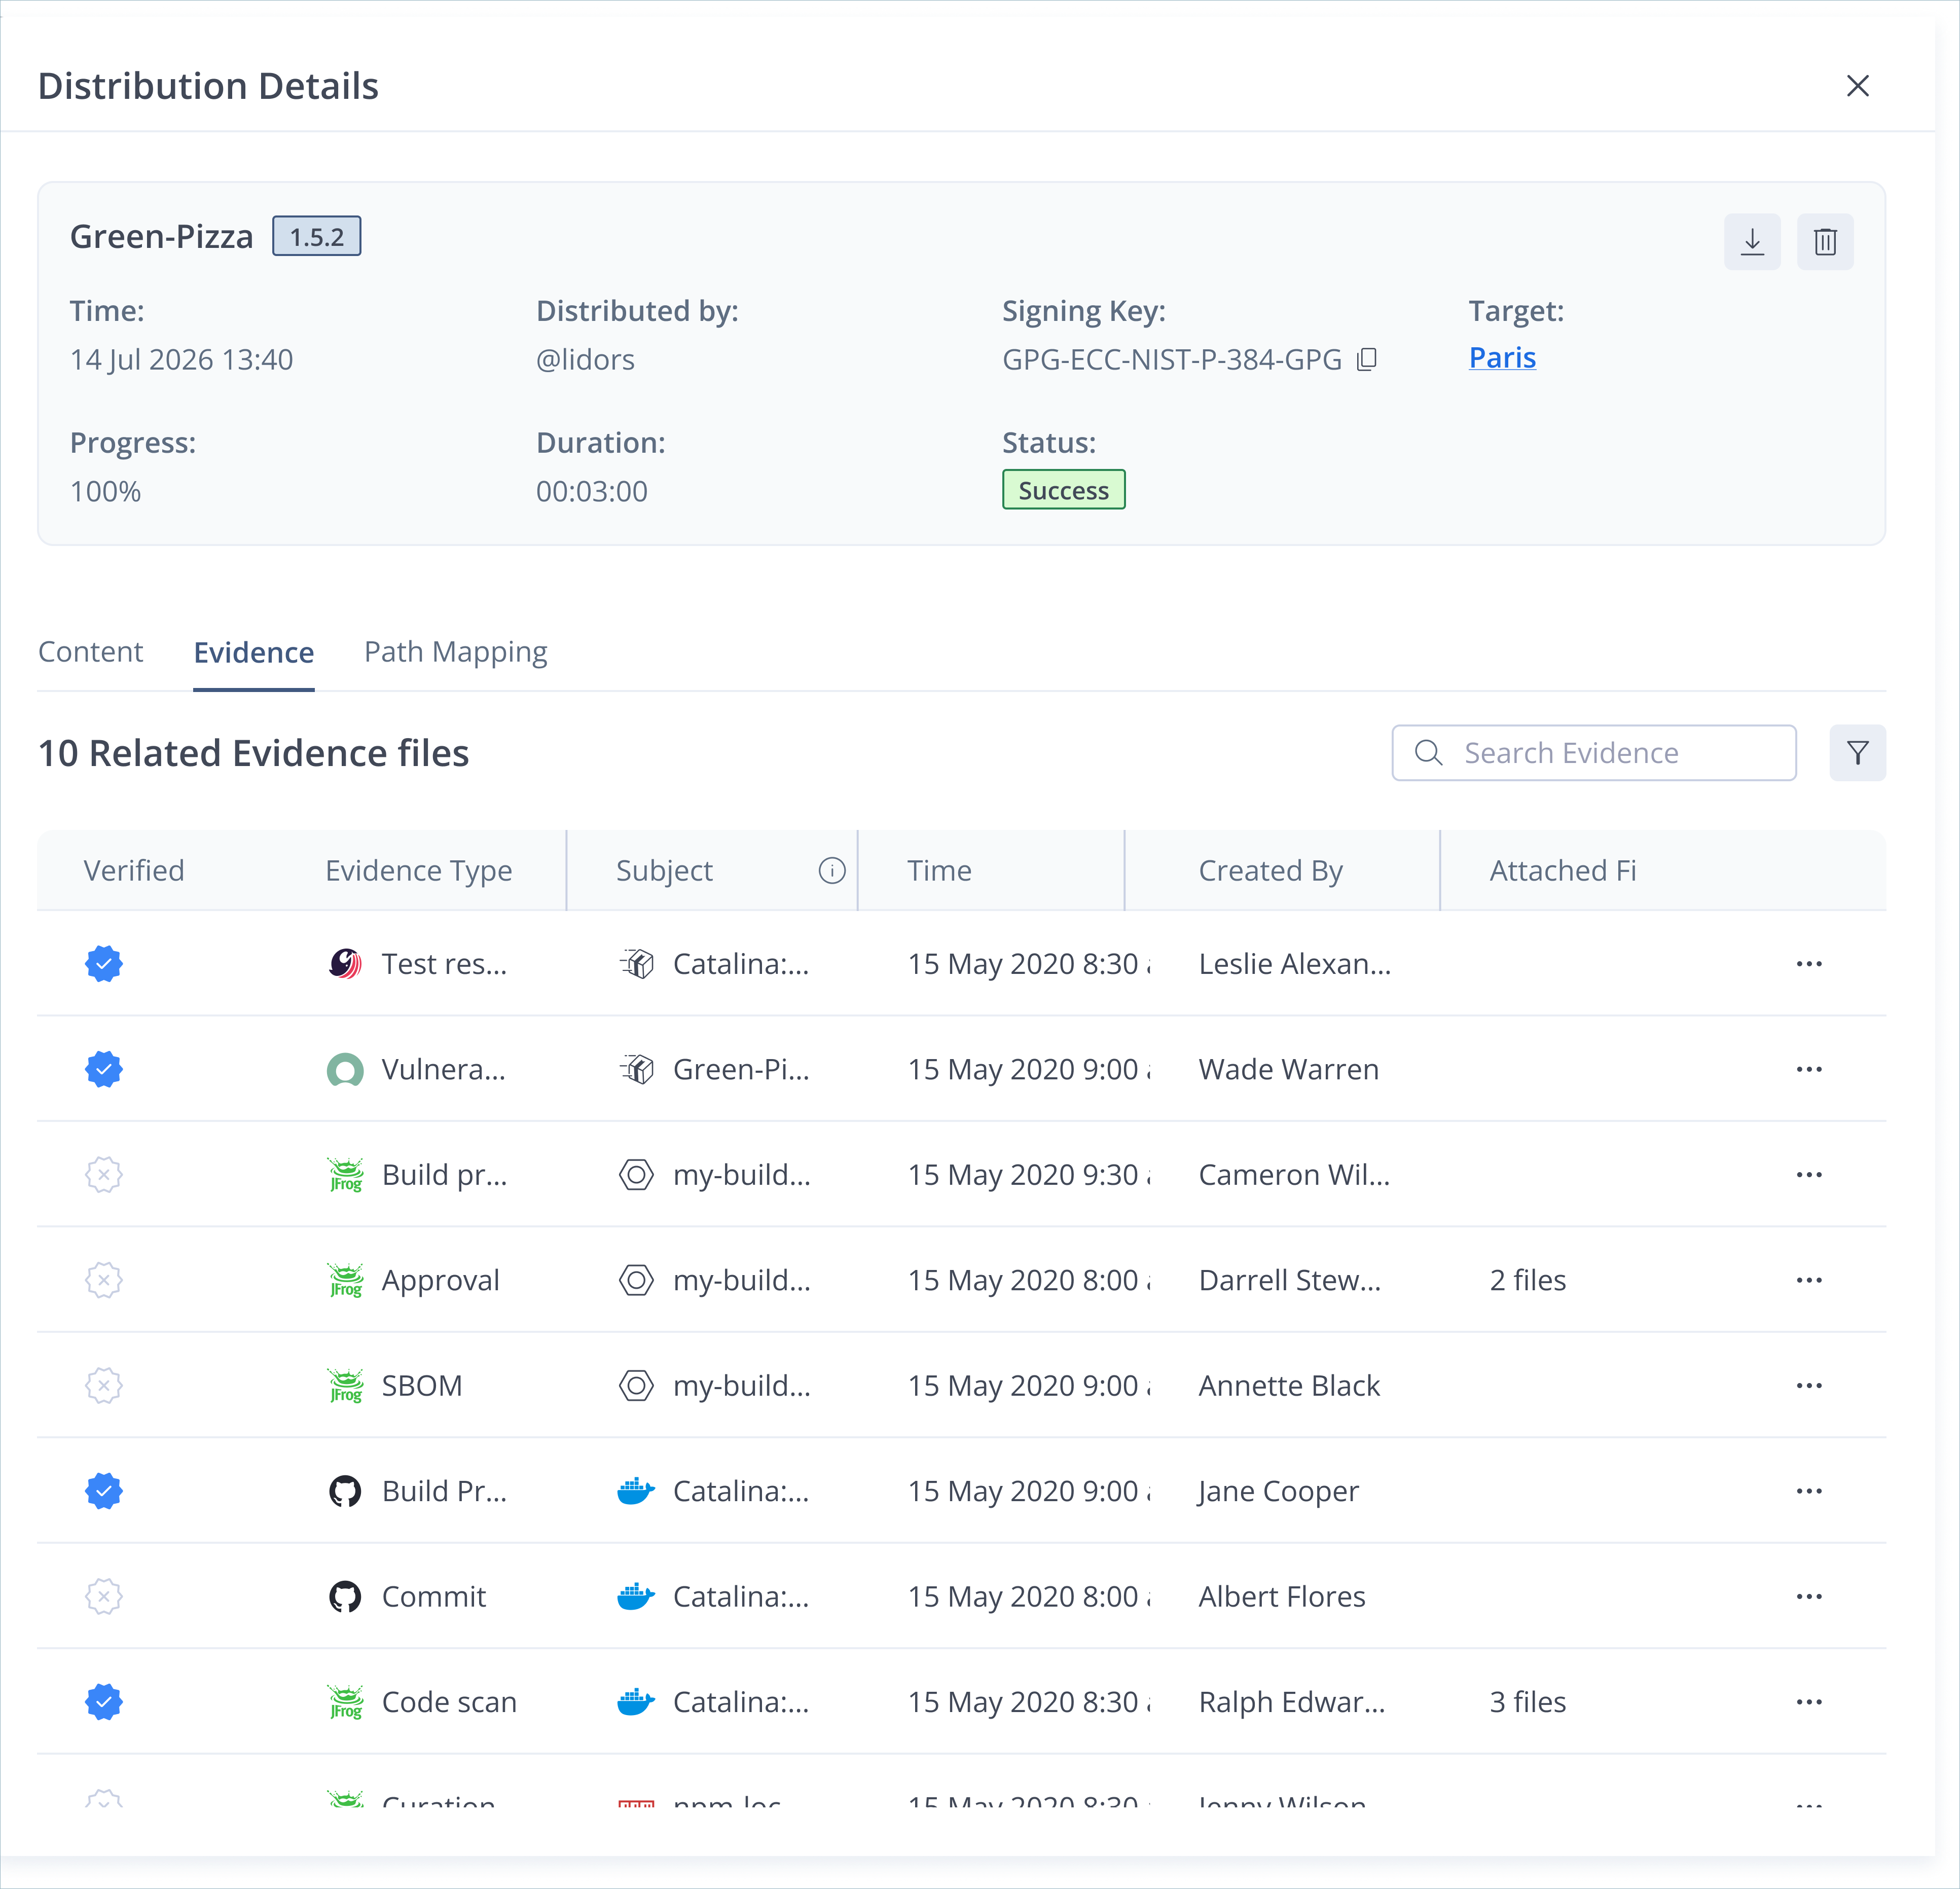Screen dimensions: 1960x1889
Task: Focus the Search Evidence field
Action: [1594, 753]
